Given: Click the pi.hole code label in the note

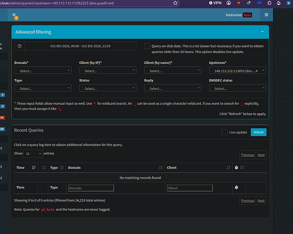Looking at the screenshot, I should (47, 210).
